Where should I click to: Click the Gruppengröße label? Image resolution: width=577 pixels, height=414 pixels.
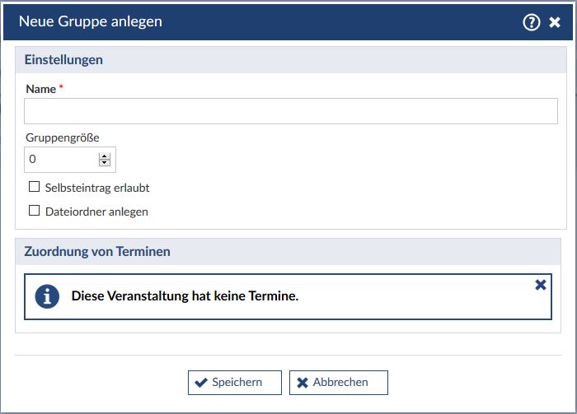[63, 137]
